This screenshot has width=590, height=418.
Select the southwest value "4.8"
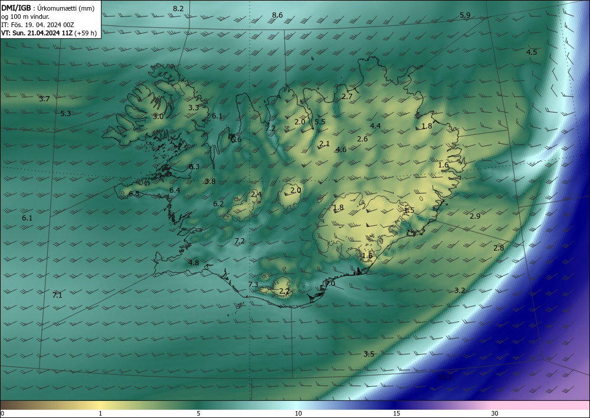pos(194,263)
